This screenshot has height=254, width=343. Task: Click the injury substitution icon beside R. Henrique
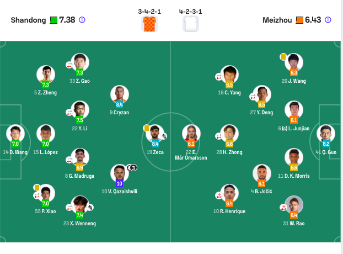(219, 195)
